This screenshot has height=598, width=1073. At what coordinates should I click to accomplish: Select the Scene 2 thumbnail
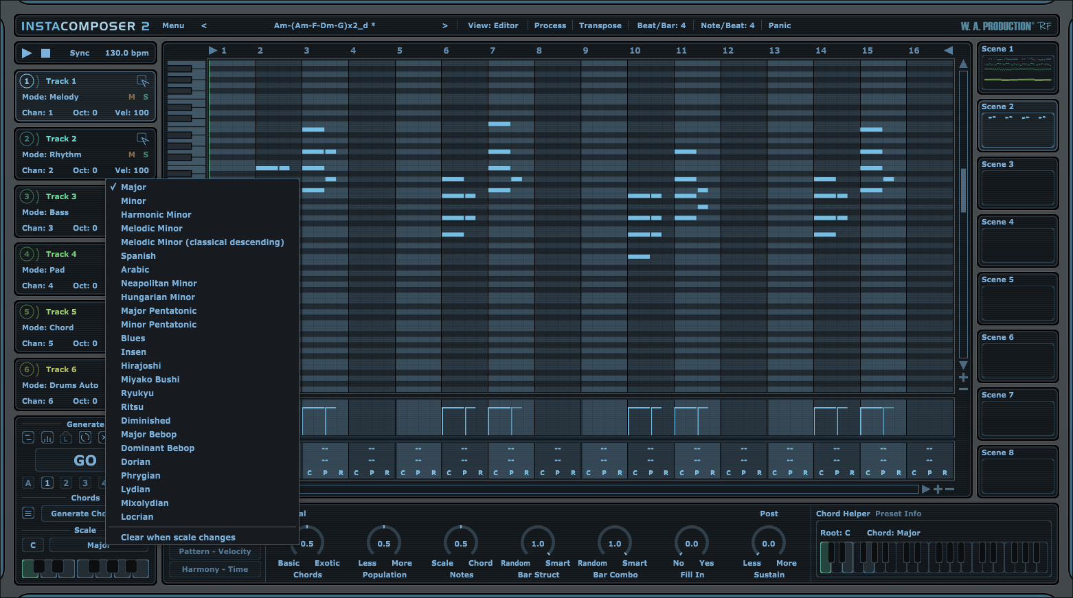[x=1017, y=126]
